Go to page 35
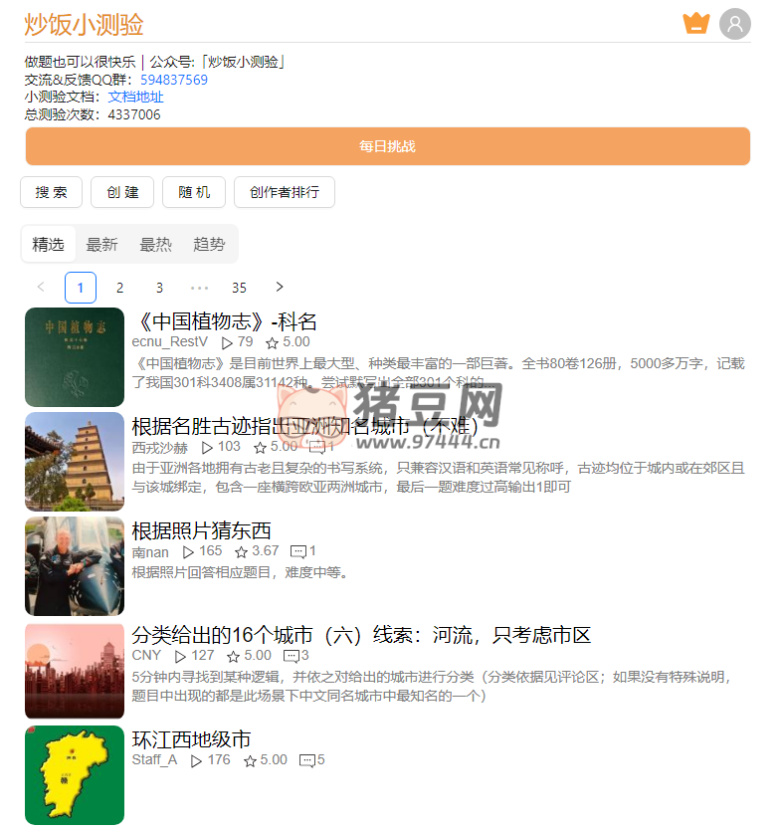 [239, 288]
